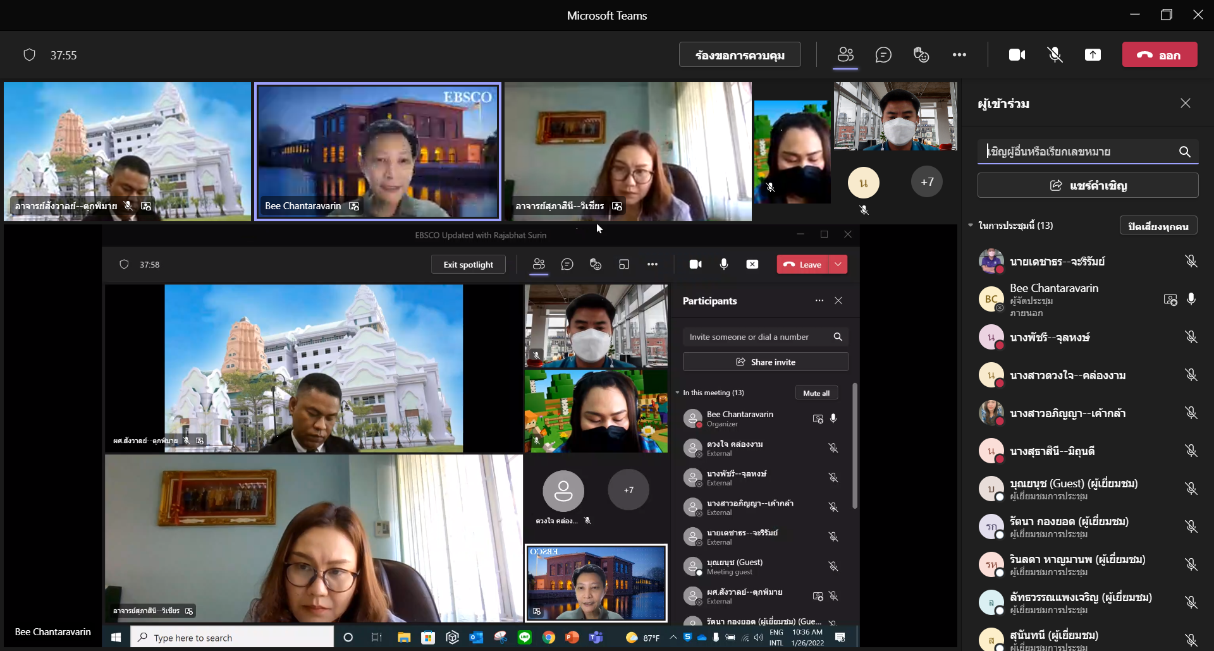Select รัตนา กองยอด in participant list
The image size is (1214, 651).
coord(1069,522)
